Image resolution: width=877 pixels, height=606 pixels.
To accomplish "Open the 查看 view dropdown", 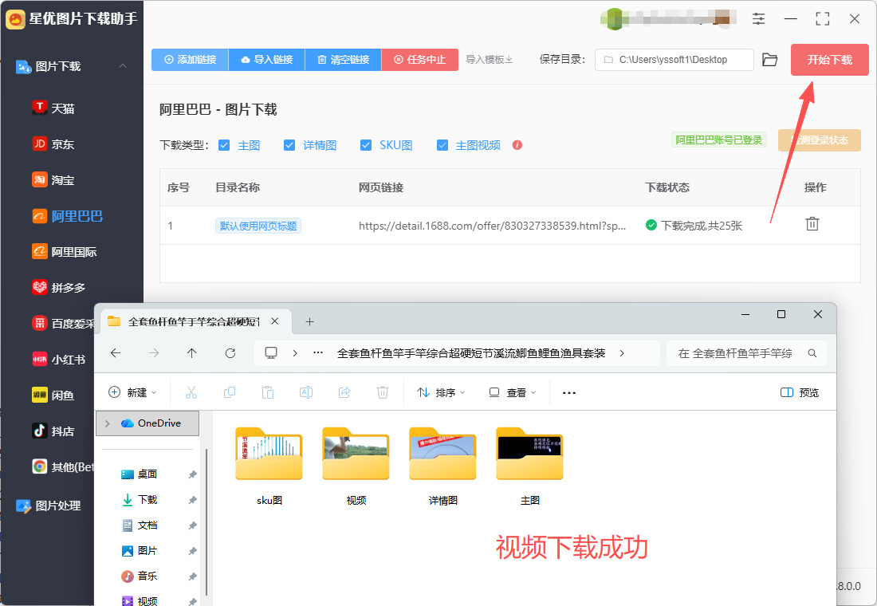I will [x=513, y=392].
